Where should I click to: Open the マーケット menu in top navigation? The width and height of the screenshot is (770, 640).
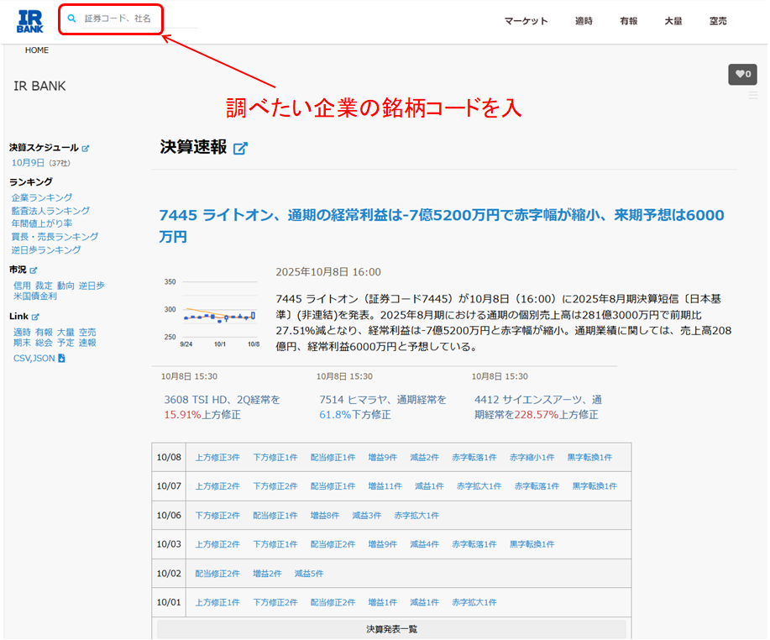point(526,21)
